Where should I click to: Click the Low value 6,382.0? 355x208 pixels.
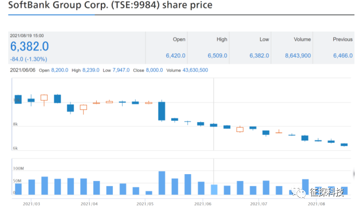(x=259, y=56)
